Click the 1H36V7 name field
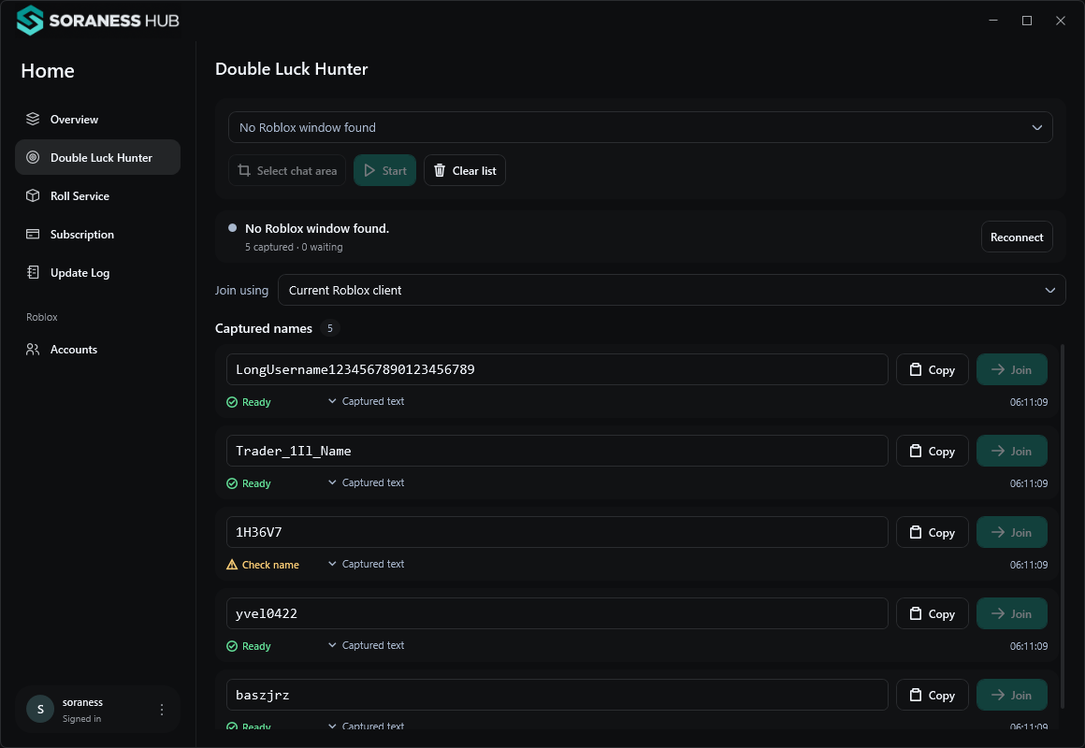This screenshot has width=1085, height=748. click(x=557, y=532)
